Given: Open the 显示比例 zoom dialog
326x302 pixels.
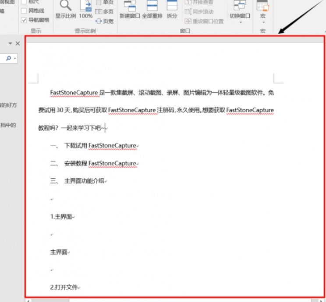Looking at the screenshot, I should point(65,9).
